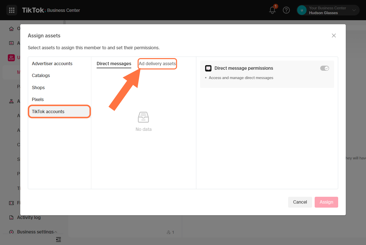Open the apps grid launcher
Viewport: 366px width, 245px height.
[12, 10]
